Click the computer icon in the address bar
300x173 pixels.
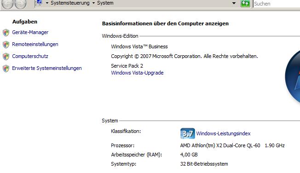(39, 3)
